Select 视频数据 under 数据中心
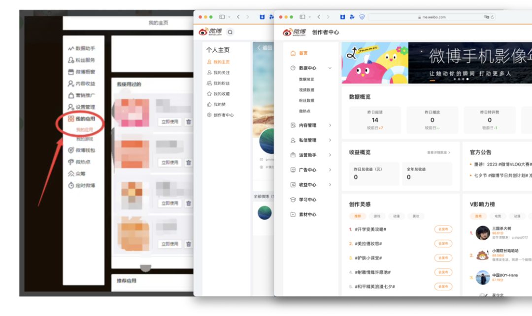Viewport: 532px width, 316px height. 306,90
